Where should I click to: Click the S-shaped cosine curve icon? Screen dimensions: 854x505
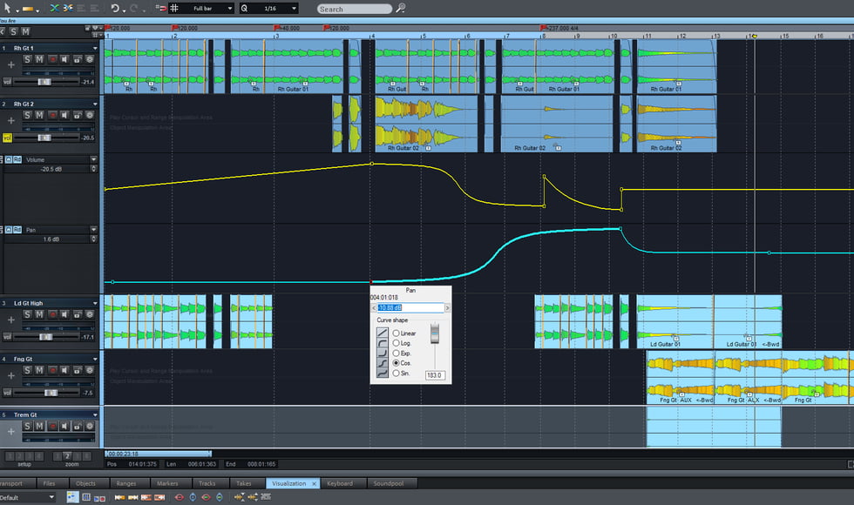click(x=383, y=363)
